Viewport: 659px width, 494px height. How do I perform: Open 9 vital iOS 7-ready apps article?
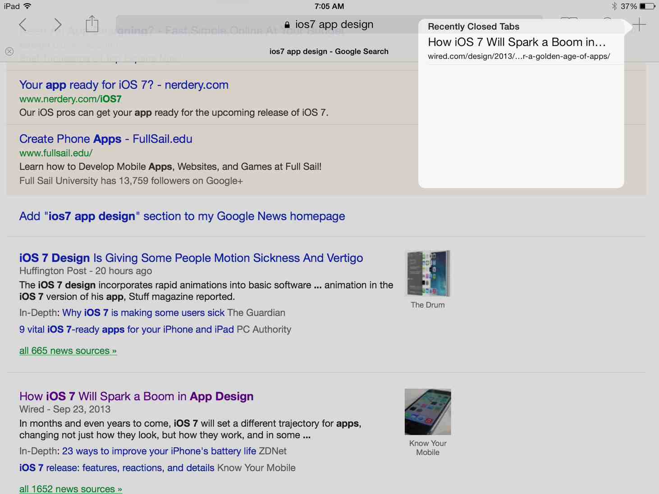point(127,329)
